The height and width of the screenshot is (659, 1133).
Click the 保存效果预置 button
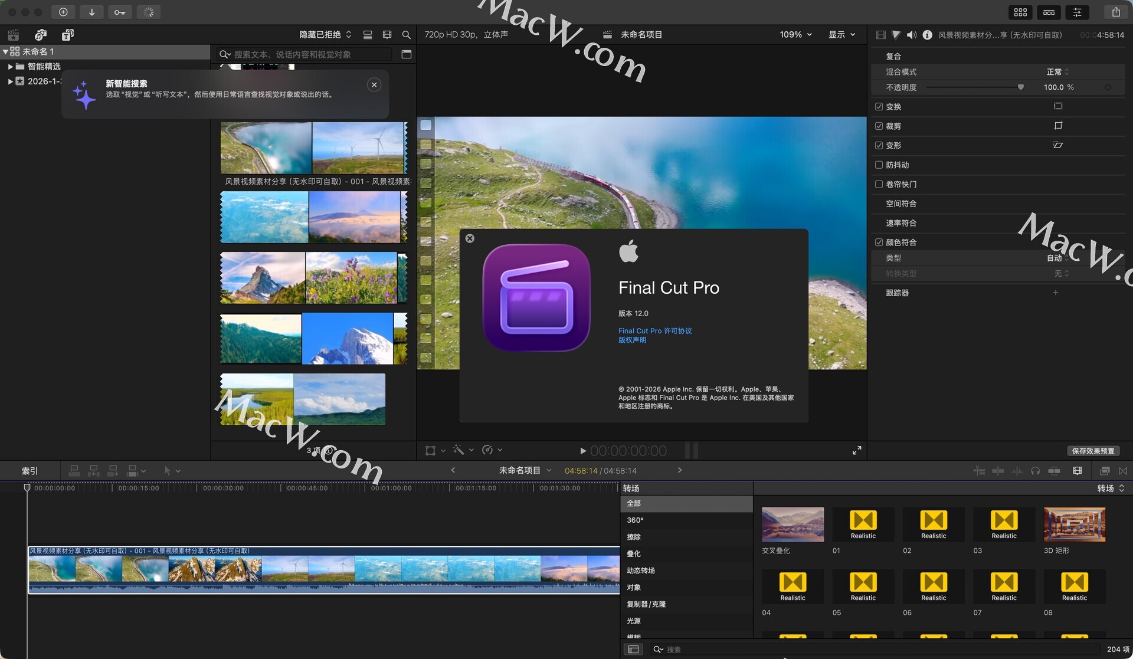coord(1093,451)
